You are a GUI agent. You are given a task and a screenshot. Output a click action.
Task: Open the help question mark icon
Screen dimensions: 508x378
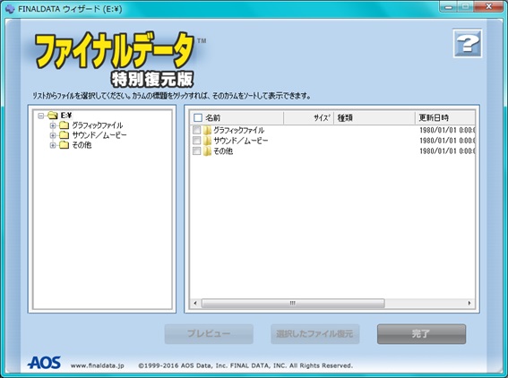click(x=467, y=43)
